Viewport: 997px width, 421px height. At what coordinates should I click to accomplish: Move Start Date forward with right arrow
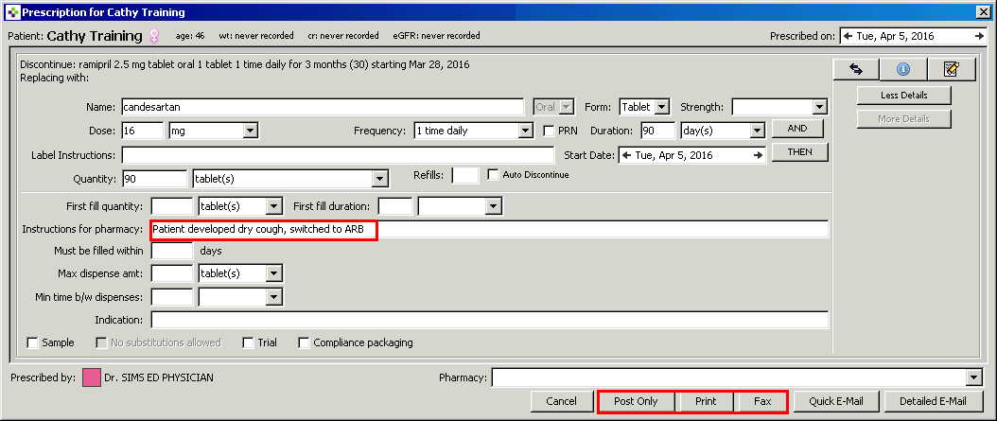(x=757, y=155)
